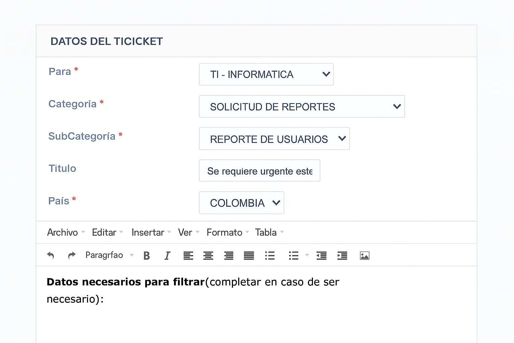The image size is (514, 343).
Task: Open the Categoría dropdown SOLICITUD DE REPORTES
Action: (x=302, y=107)
